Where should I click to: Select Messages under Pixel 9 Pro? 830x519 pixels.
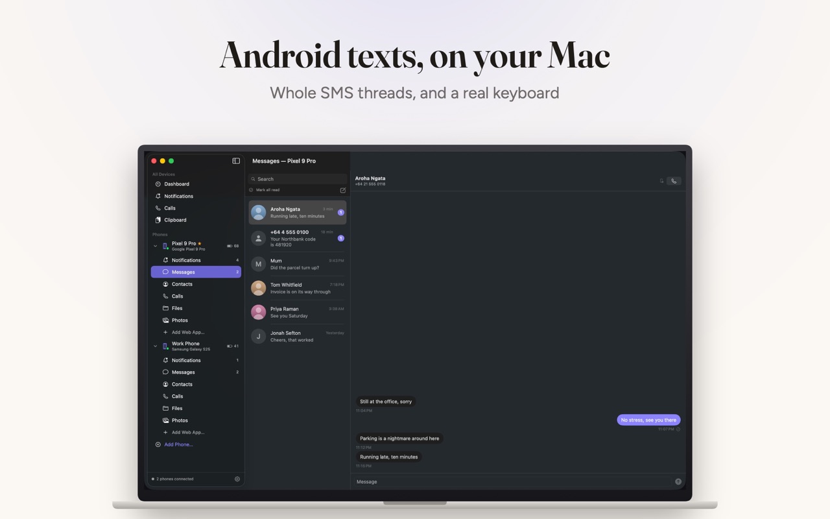[196, 272]
